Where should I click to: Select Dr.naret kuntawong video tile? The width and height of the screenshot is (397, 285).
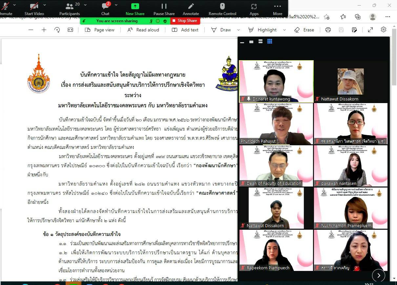tap(276, 81)
